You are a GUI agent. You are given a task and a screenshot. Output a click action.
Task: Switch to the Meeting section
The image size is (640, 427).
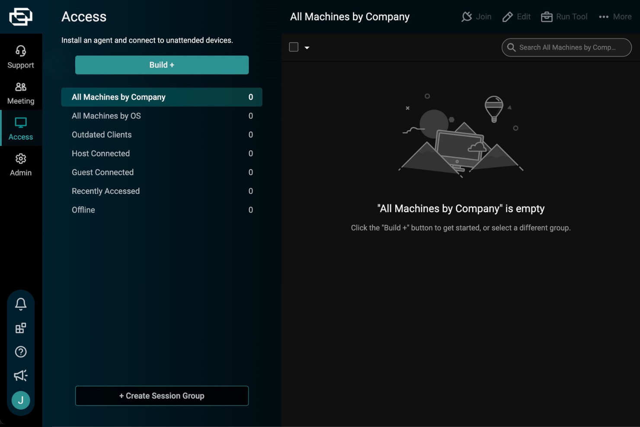(x=21, y=93)
